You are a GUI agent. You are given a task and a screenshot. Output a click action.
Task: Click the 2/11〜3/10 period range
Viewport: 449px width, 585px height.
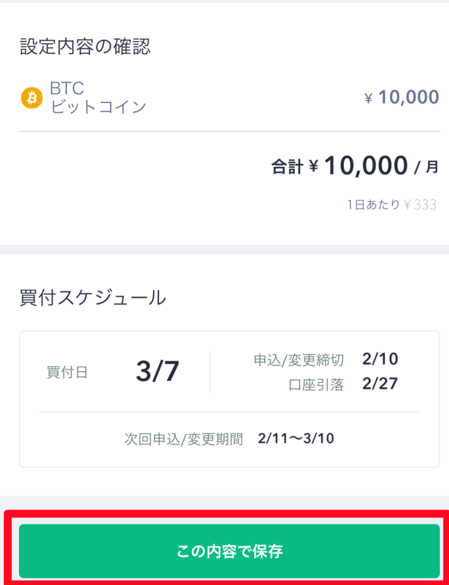[296, 439]
